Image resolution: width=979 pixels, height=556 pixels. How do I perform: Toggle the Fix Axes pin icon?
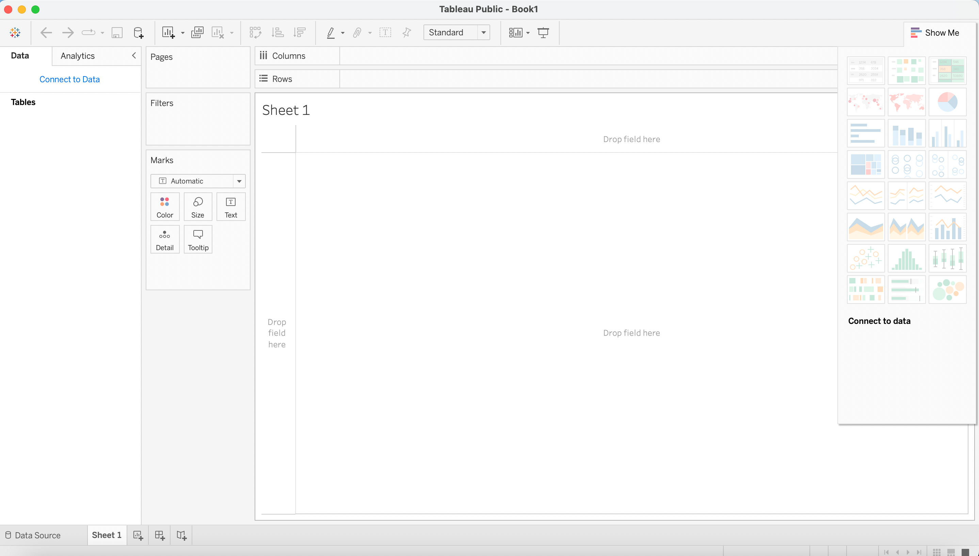click(x=406, y=33)
